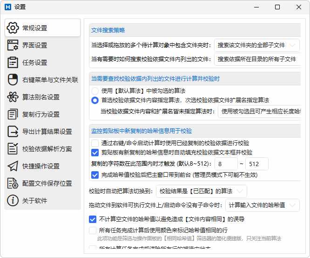
Task: Uncheck 完成哈希值校验后把主窗口带到前台
Action: 95,175
